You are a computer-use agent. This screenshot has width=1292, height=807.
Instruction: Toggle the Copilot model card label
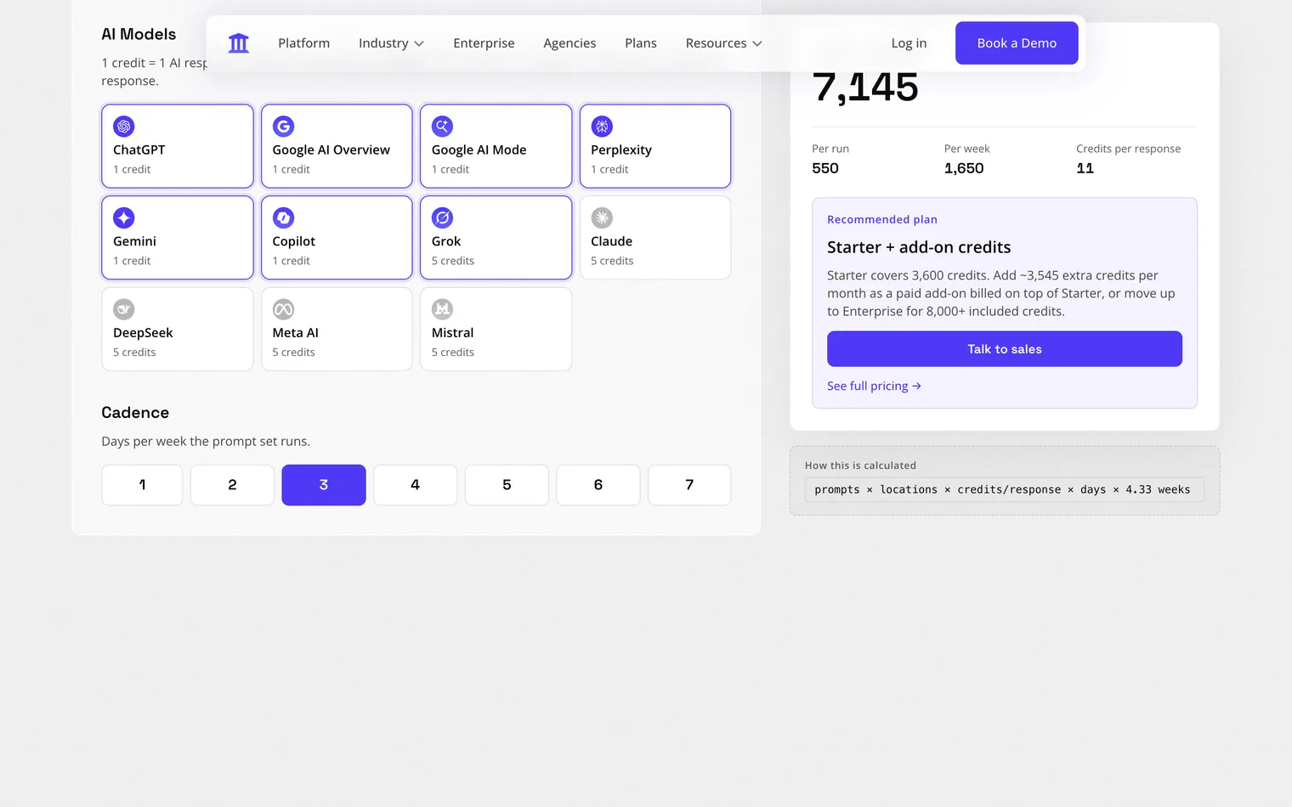[x=293, y=241]
